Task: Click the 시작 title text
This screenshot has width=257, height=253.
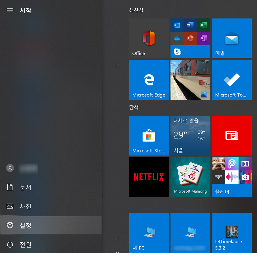Action: click(25, 10)
